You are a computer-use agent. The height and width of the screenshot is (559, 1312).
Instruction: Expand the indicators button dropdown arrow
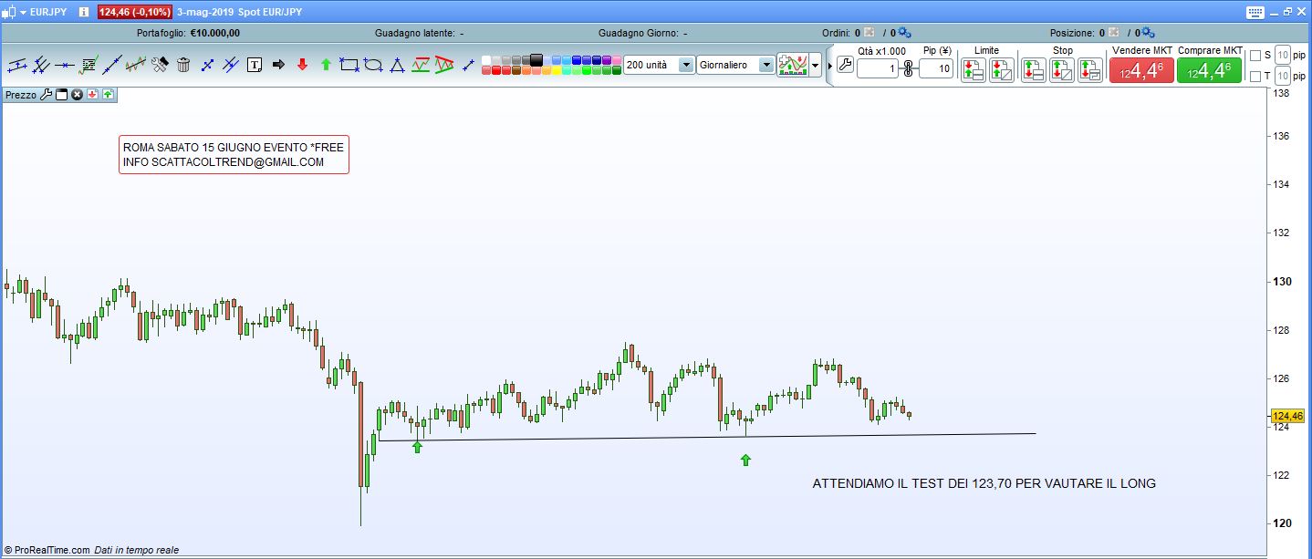click(816, 65)
